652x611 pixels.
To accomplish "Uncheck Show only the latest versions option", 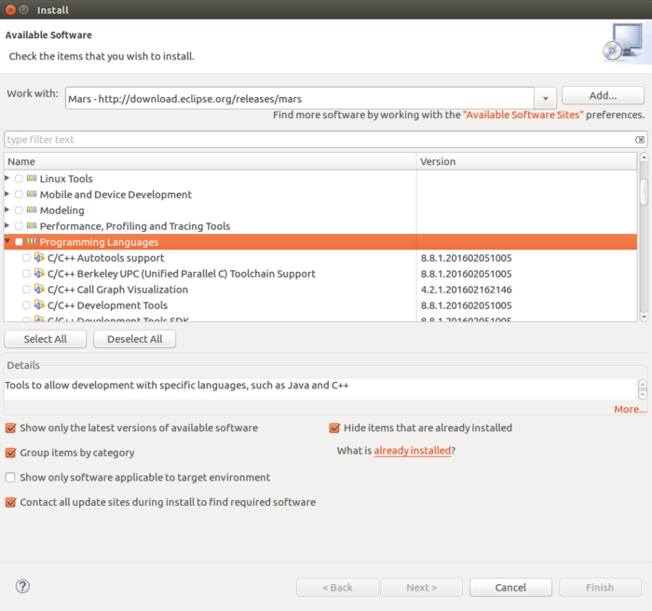I will coord(10,428).
